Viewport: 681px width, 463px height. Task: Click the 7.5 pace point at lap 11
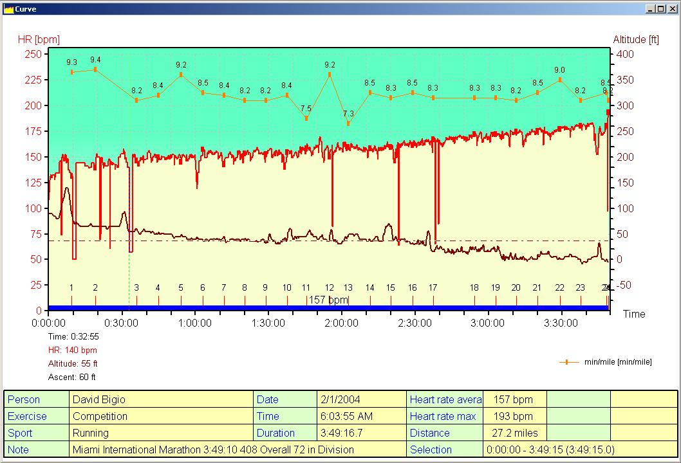(x=306, y=118)
